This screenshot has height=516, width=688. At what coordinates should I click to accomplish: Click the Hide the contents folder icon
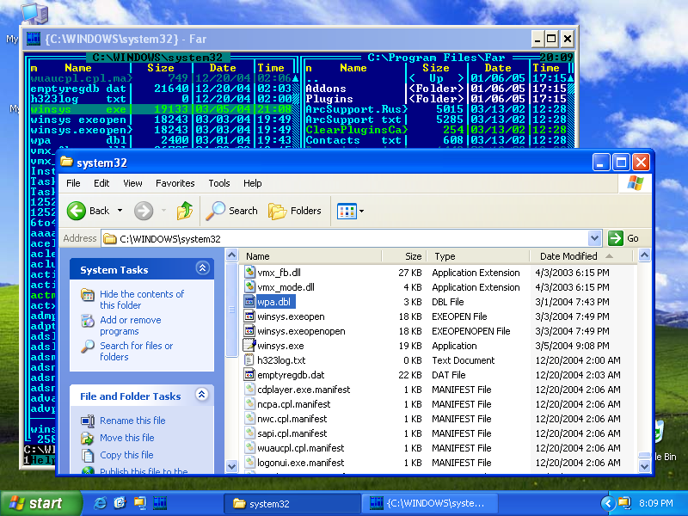pos(88,294)
